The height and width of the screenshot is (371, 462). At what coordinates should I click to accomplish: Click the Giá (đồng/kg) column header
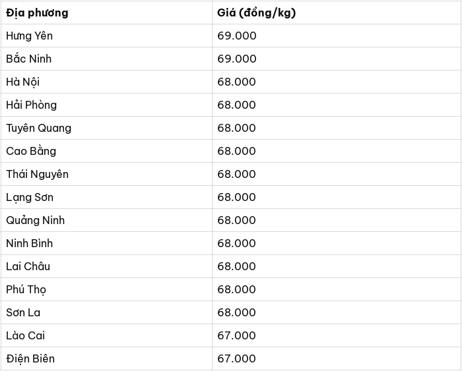tap(337, 13)
